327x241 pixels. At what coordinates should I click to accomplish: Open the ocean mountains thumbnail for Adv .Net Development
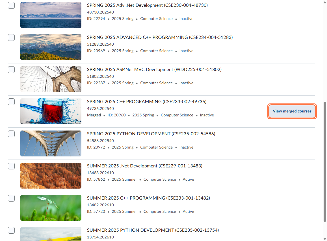click(51, 15)
